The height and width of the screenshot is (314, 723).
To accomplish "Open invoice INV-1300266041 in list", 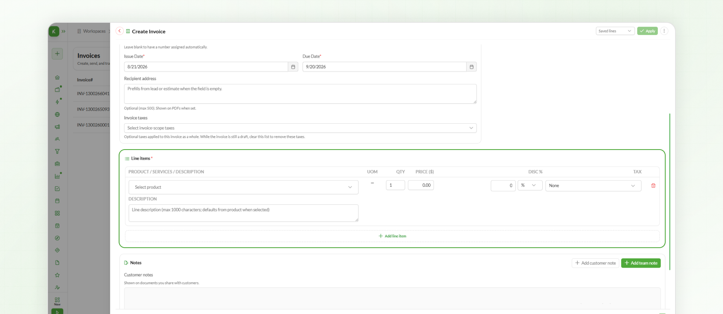I will (93, 93).
